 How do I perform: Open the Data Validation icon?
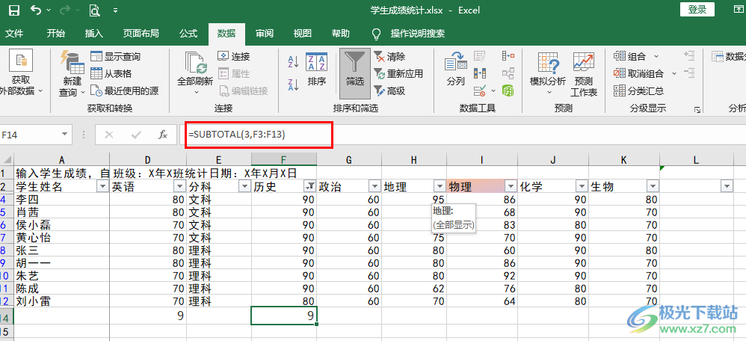pyautogui.click(x=480, y=90)
